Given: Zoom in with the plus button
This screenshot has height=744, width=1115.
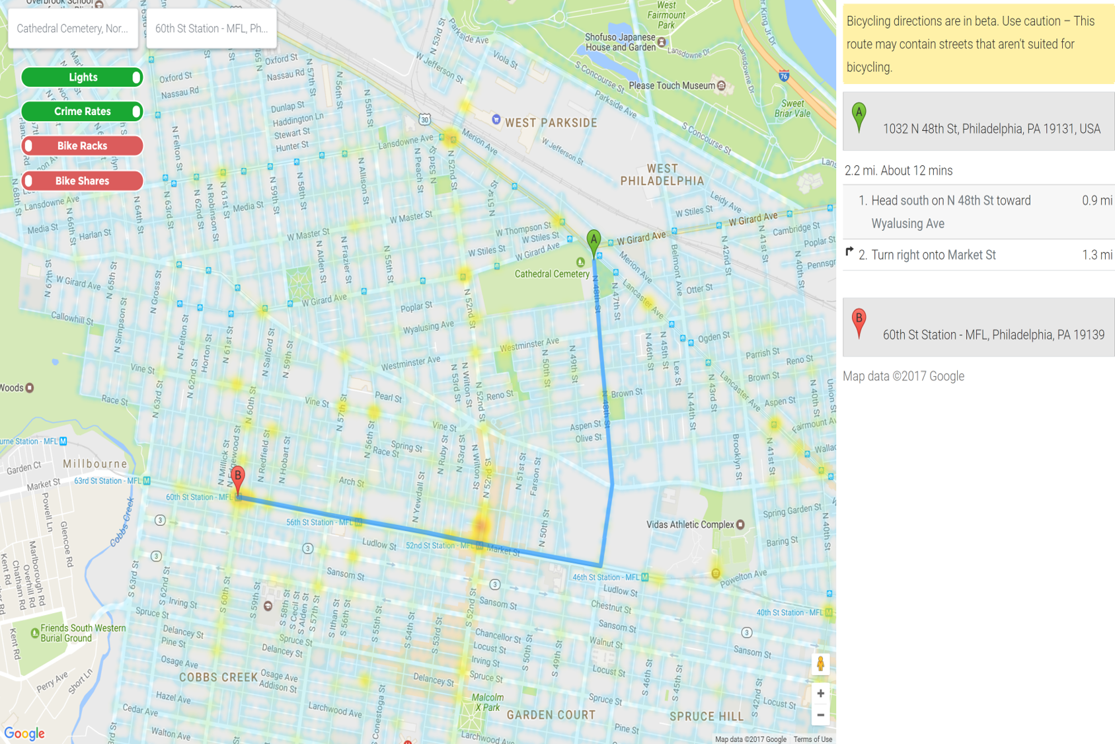Looking at the screenshot, I should pos(820,693).
